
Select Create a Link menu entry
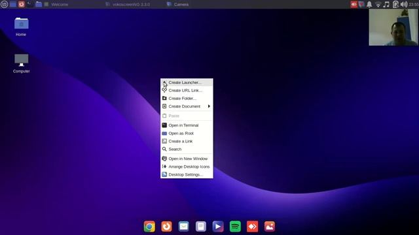point(187,141)
